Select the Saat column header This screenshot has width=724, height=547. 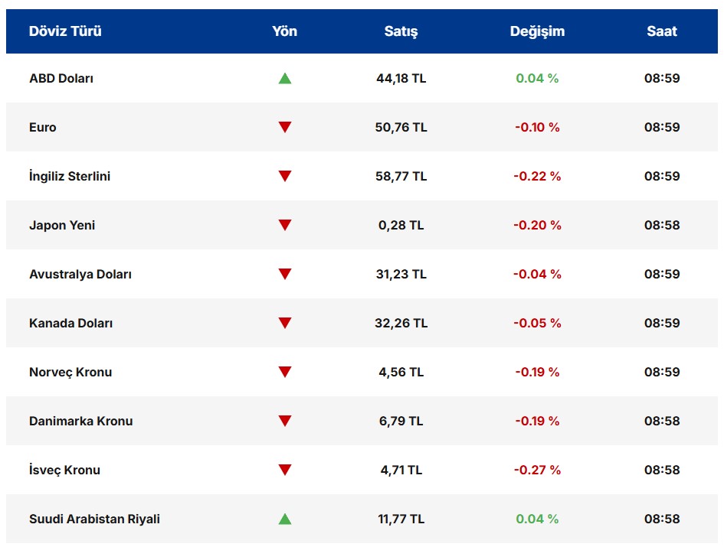pyautogui.click(x=661, y=31)
